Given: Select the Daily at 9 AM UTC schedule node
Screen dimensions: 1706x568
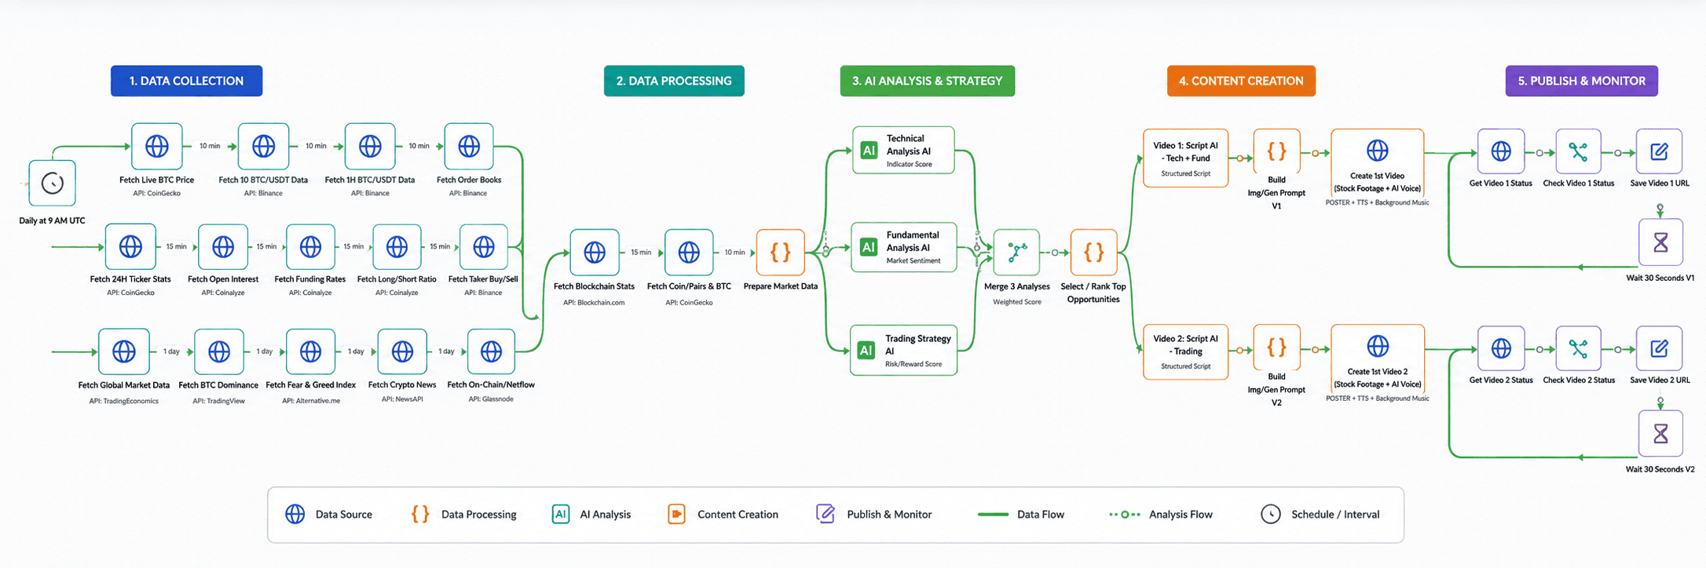Looking at the screenshot, I should point(53,183).
